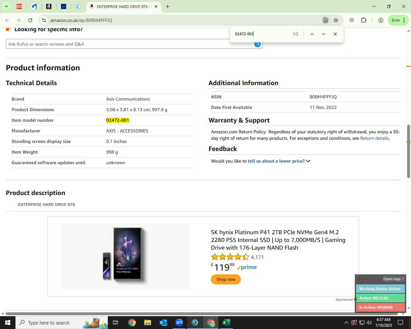Viewport: 411px width, 329px height.
Task: Open the Windows Start menu
Action: 8,323
